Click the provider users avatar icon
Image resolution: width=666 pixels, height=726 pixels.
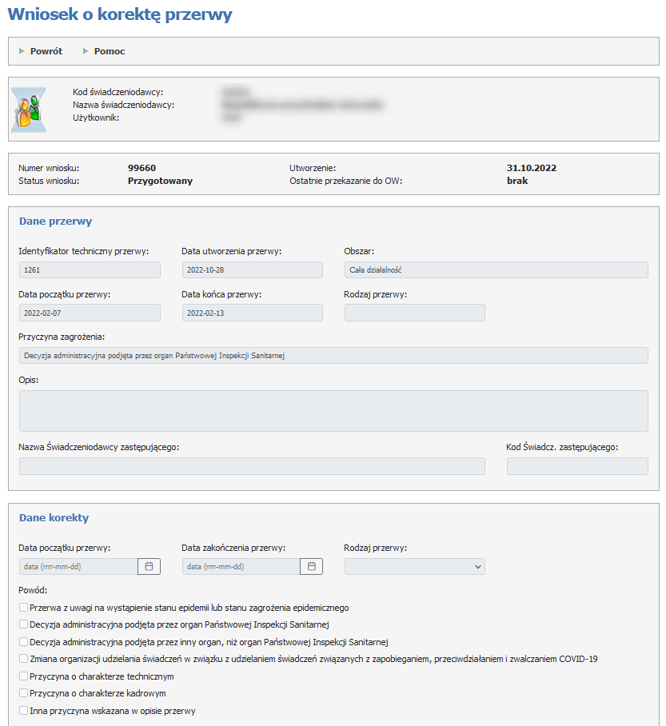pyautogui.click(x=28, y=110)
